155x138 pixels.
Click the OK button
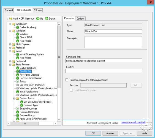click(x=93, y=133)
